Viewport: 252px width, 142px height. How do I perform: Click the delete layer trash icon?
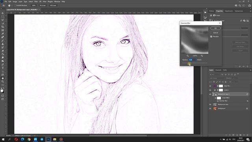(248, 135)
